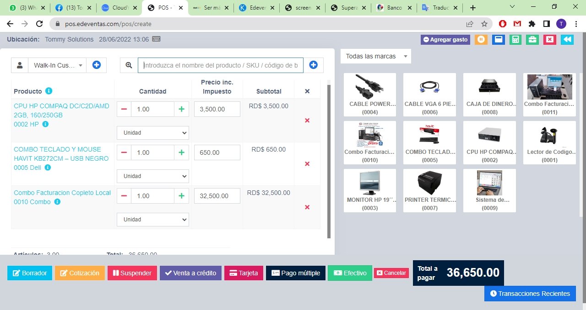
Task: Click info icon beside 0010 Combo
Action: pyautogui.click(x=57, y=202)
